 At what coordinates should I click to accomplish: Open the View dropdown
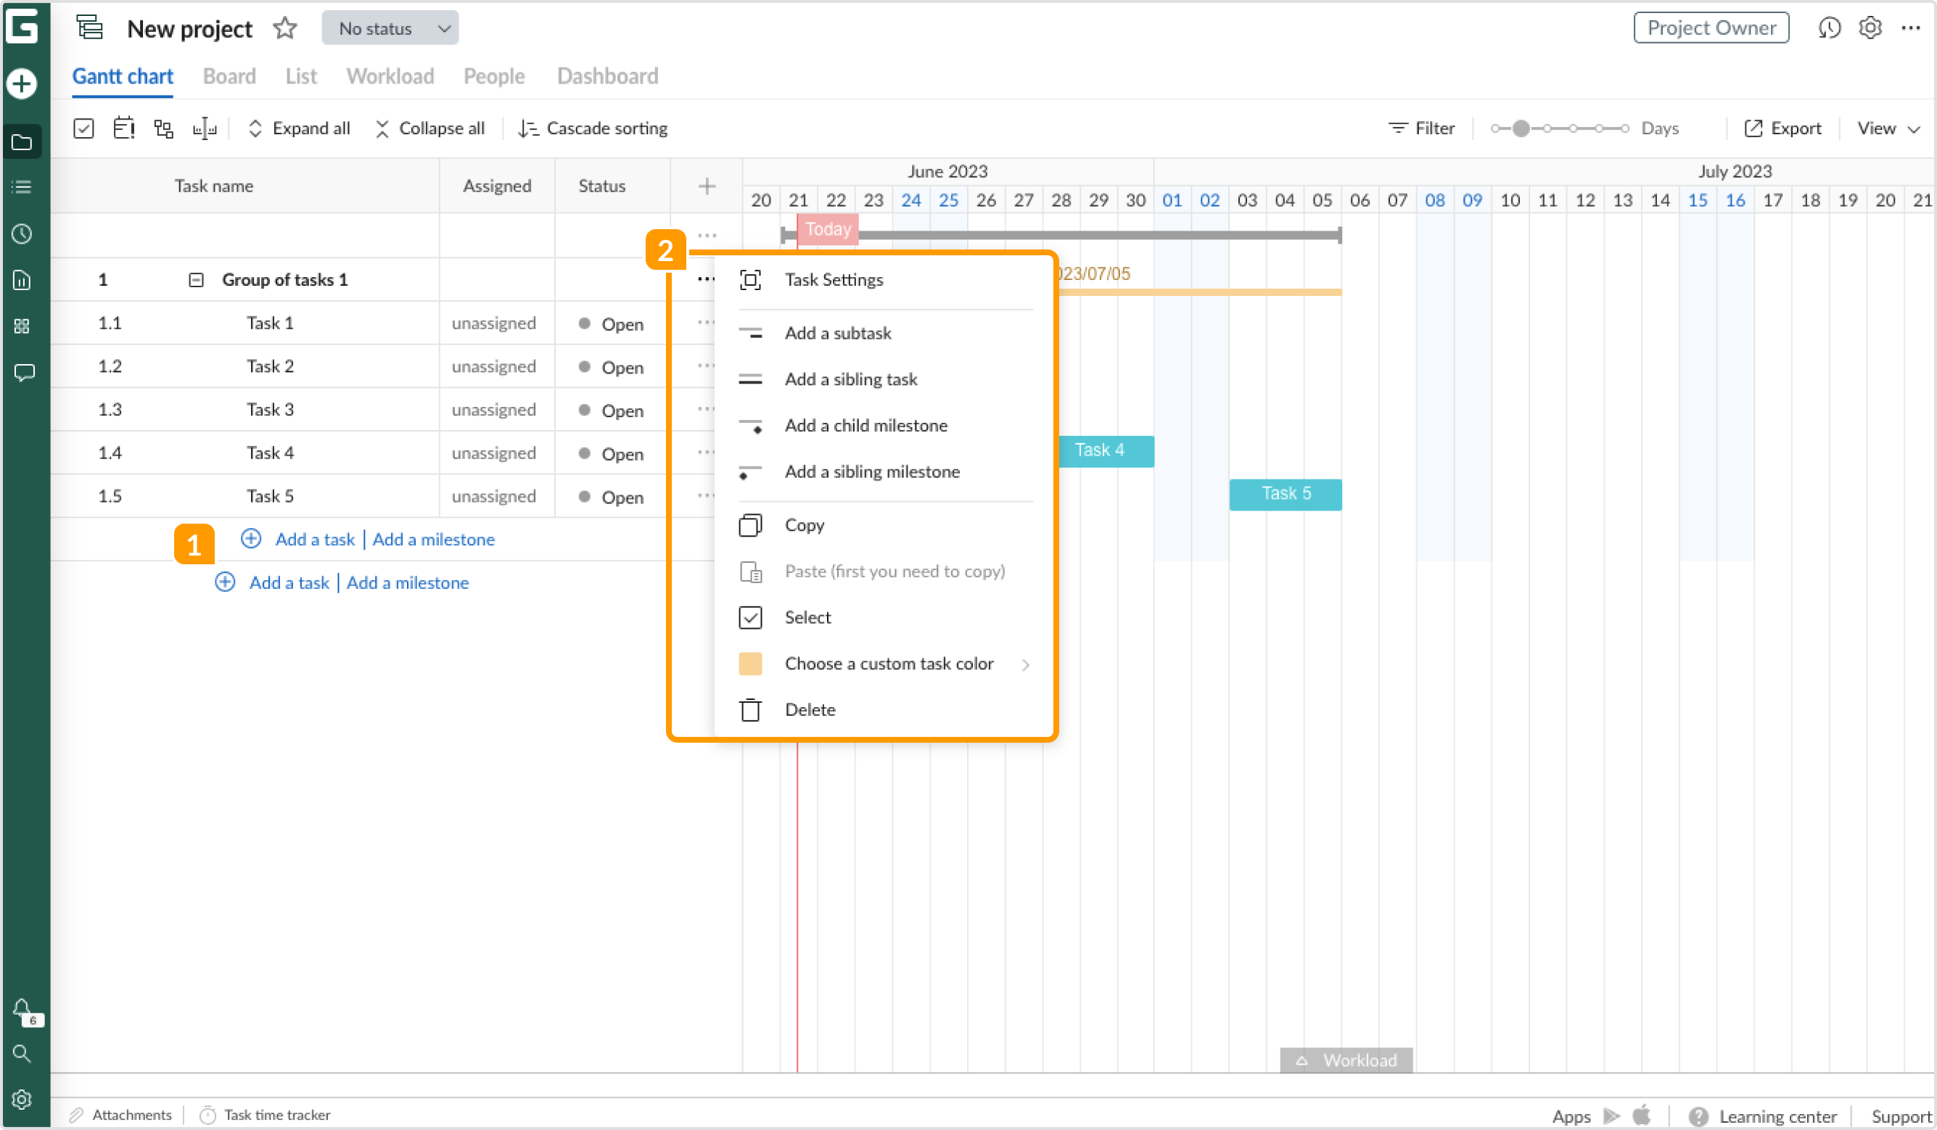click(1887, 128)
